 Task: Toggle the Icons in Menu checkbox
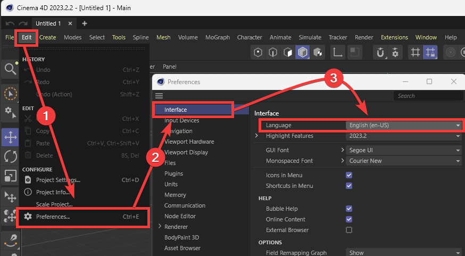click(x=349, y=175)
